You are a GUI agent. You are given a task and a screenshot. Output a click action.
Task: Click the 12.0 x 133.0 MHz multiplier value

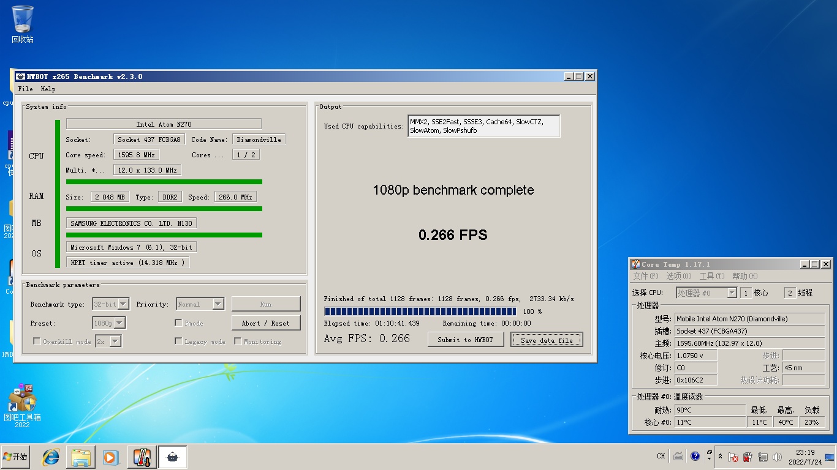click(147, 170)
